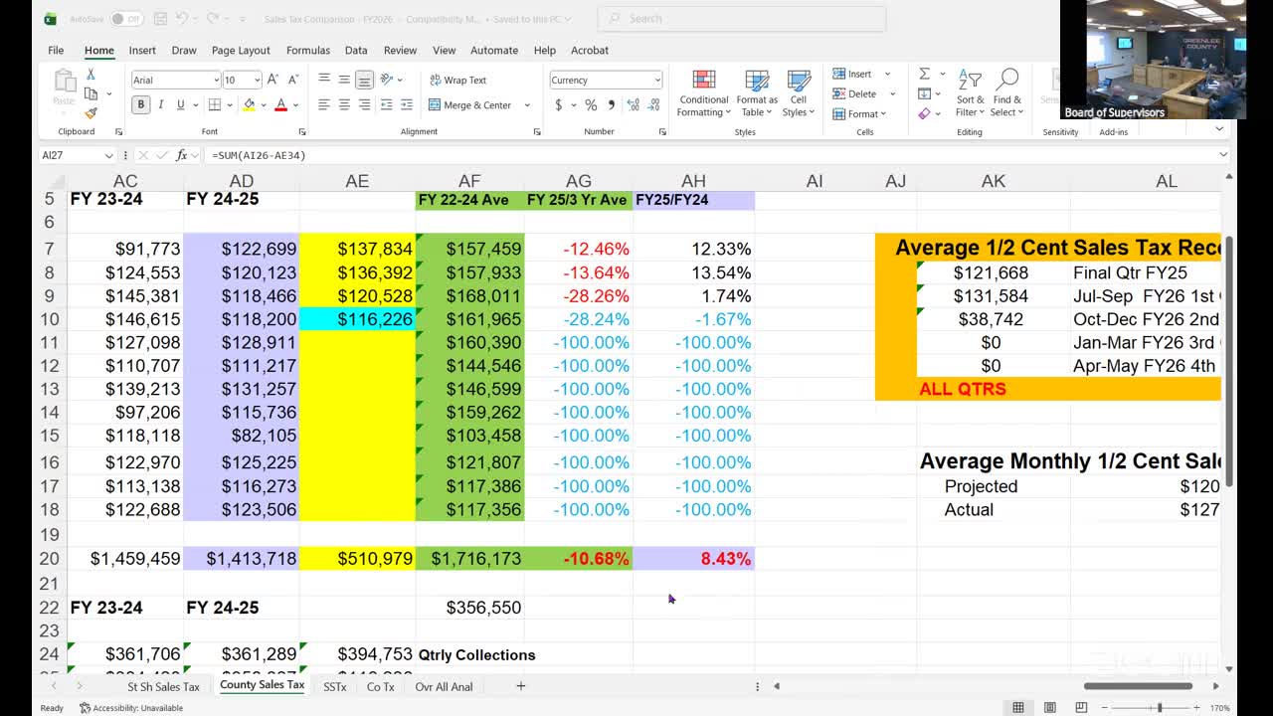Open the Arial font name dropdown
The image size is (1273, 716).
pos(216,80)
